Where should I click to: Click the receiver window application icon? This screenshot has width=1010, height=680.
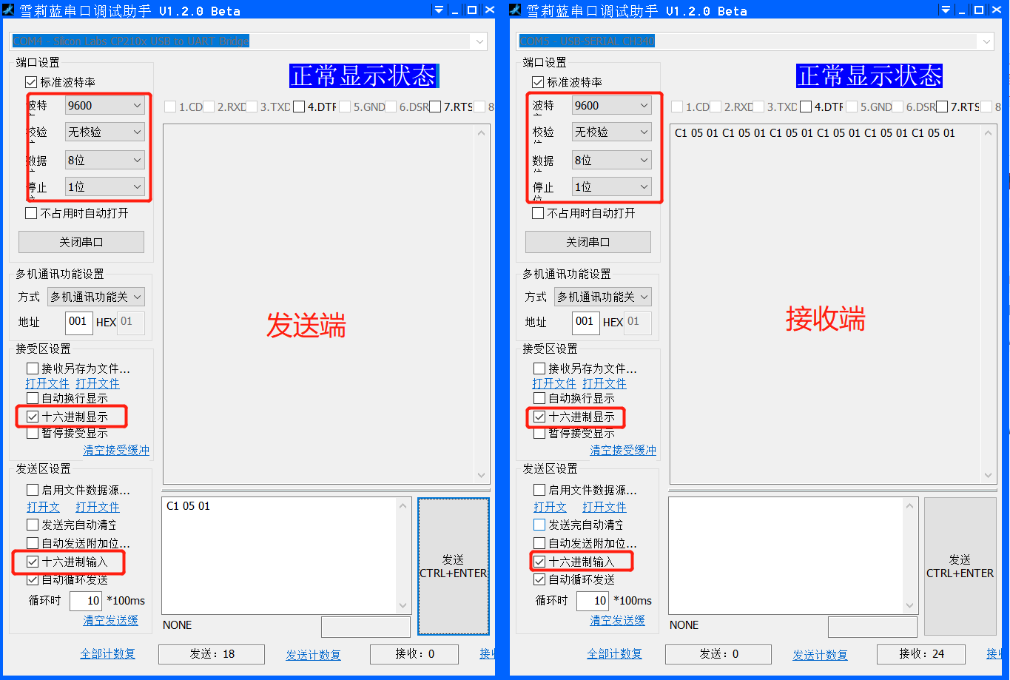point(515,9)
